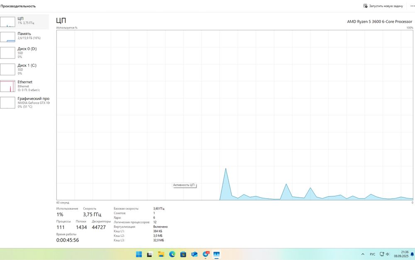Select the ЦП performance entry in sidebar

(x=24, y=22)
